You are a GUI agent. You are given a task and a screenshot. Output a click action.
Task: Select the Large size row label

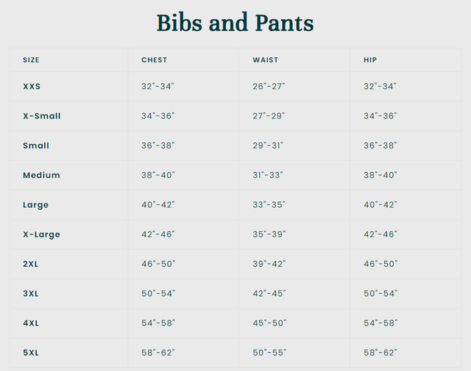pyautogui.click(x=35, y=205)
